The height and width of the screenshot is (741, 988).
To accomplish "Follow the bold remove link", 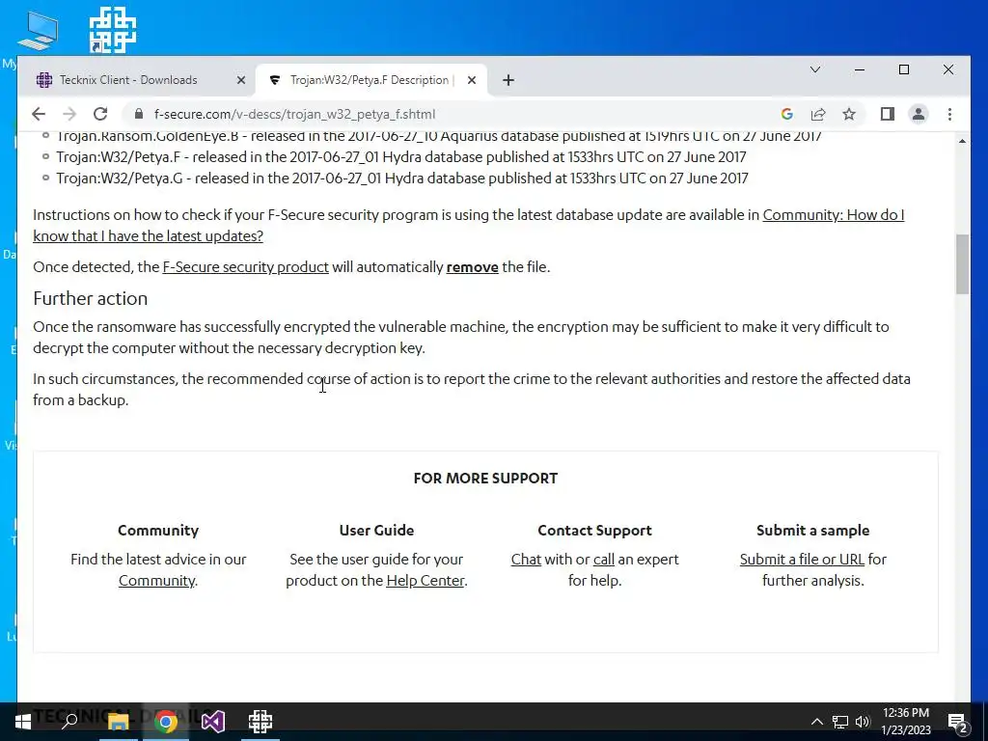I will tap(472, 267).
